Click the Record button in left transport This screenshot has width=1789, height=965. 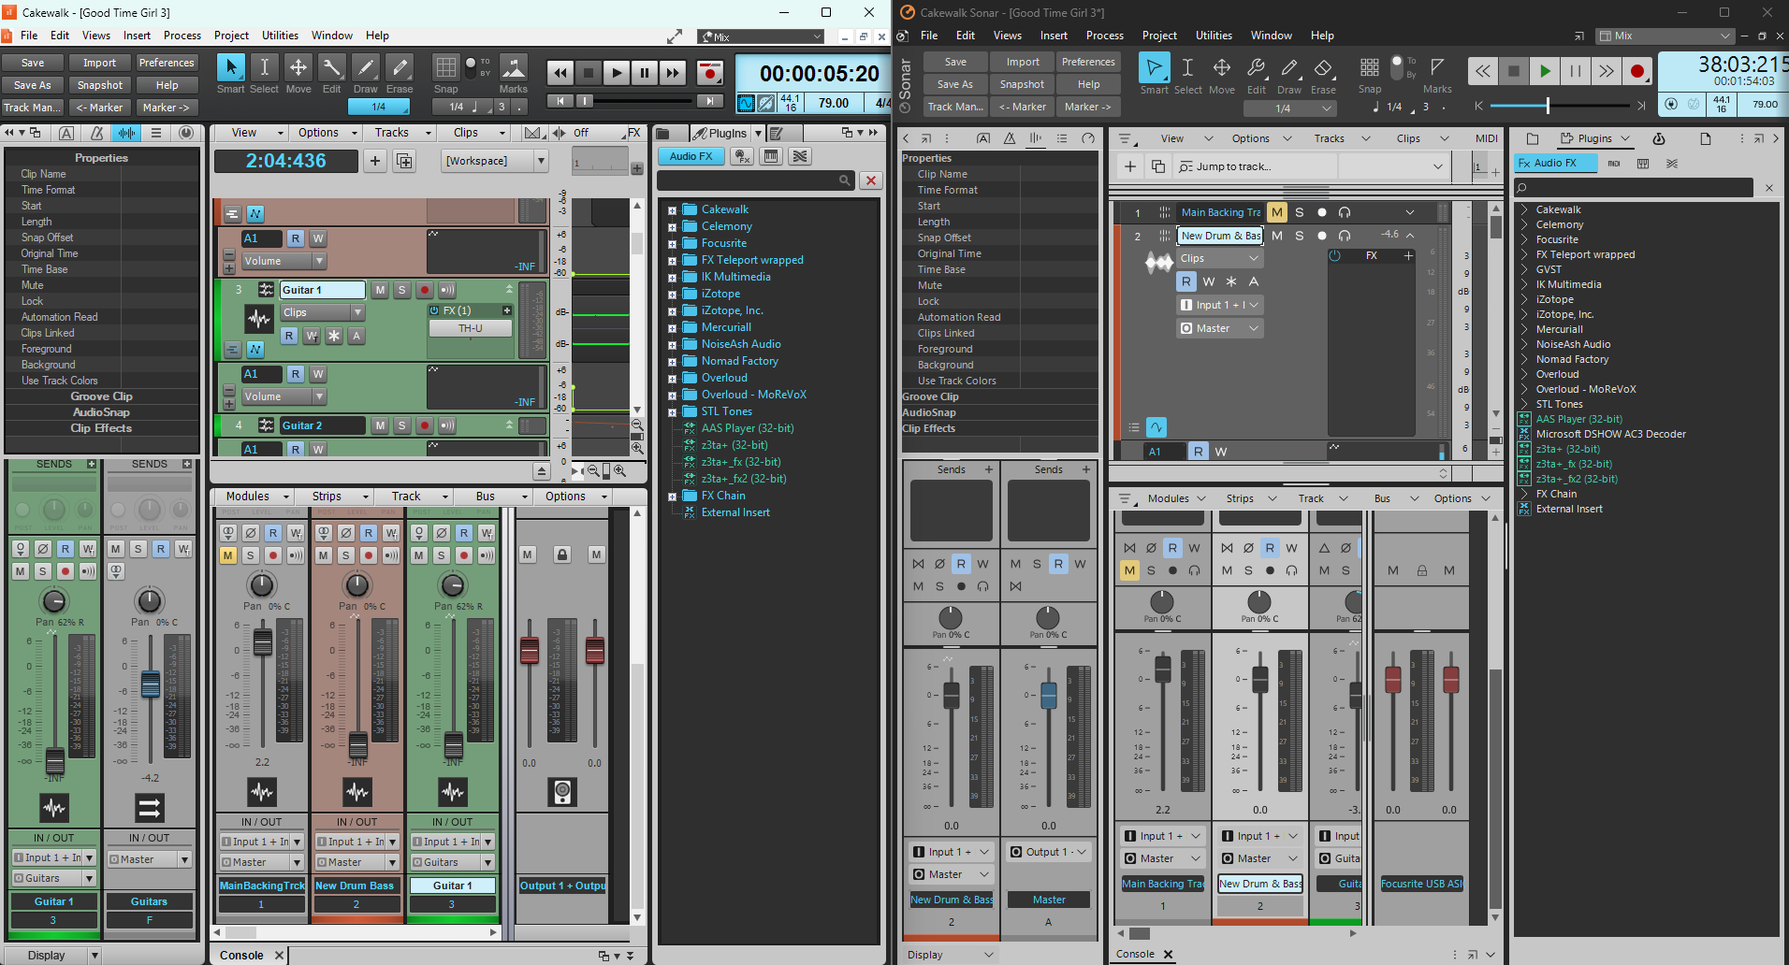pos(710,73)
